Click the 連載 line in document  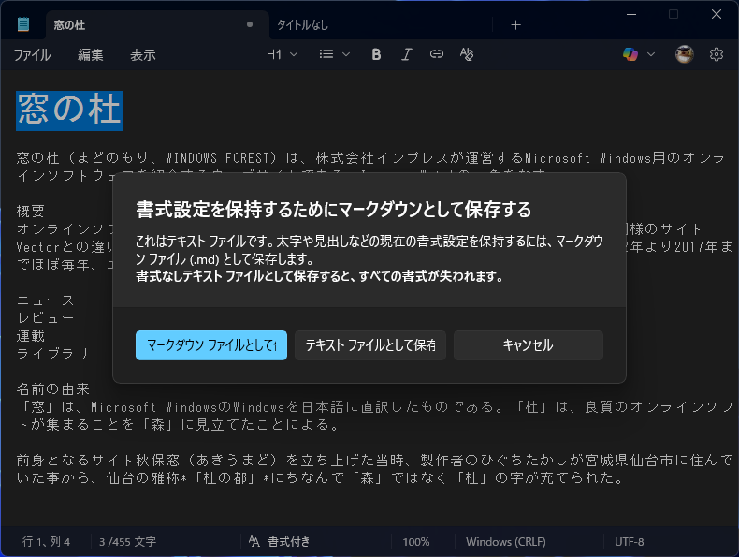pyautogui.click(x=31, y=336)
